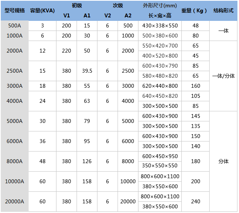Select dimension 350×550×550

pos(160,165)
